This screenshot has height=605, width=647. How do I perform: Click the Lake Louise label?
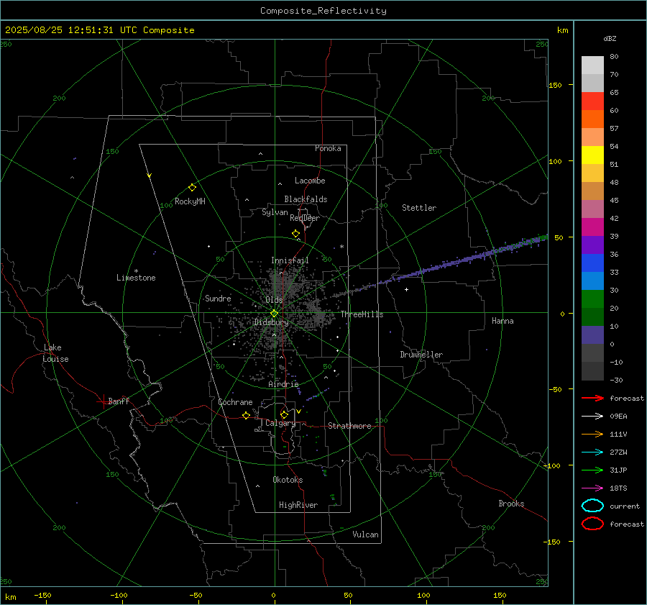(55, 353)
